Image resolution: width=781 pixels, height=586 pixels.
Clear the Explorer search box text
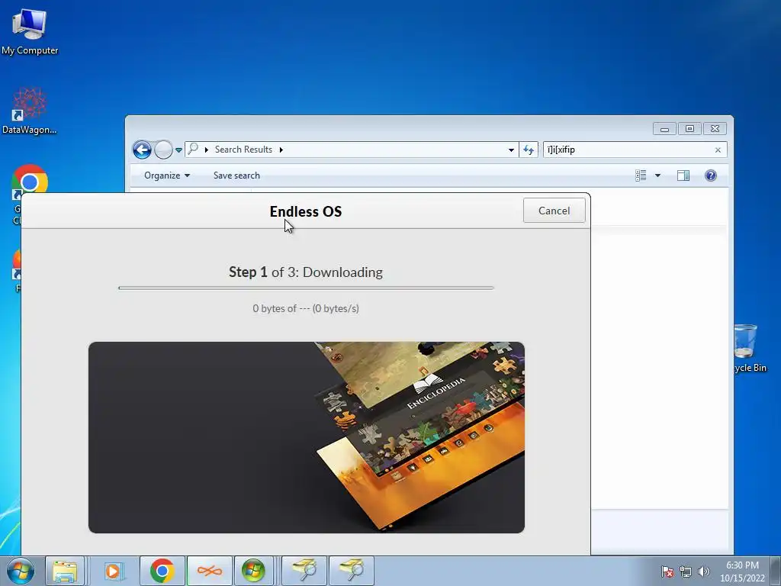[x=718, y=150]
